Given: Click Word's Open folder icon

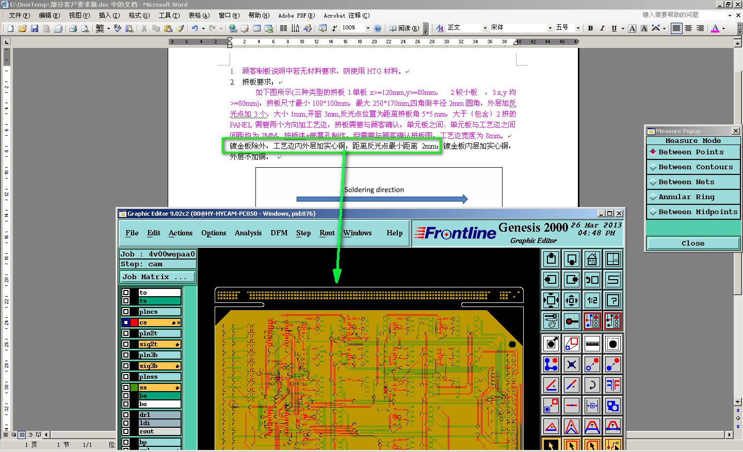Looking at the screenshot, I should tap(23, 28).
